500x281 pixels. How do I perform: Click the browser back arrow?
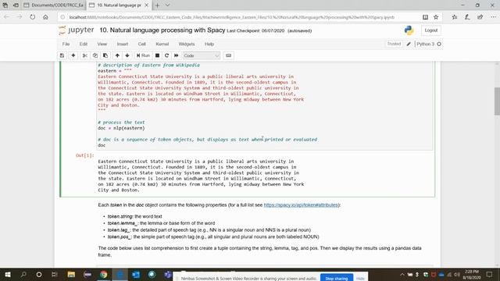point(7,17)
